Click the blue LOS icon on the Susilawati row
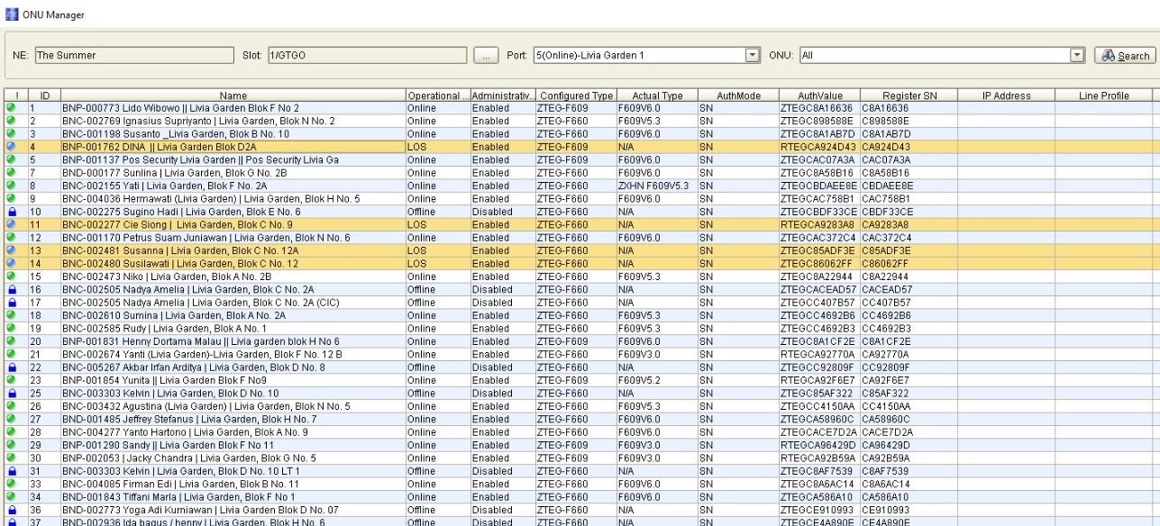The height and width of the screenshot is (526, 1160). [x=10, y=263]
